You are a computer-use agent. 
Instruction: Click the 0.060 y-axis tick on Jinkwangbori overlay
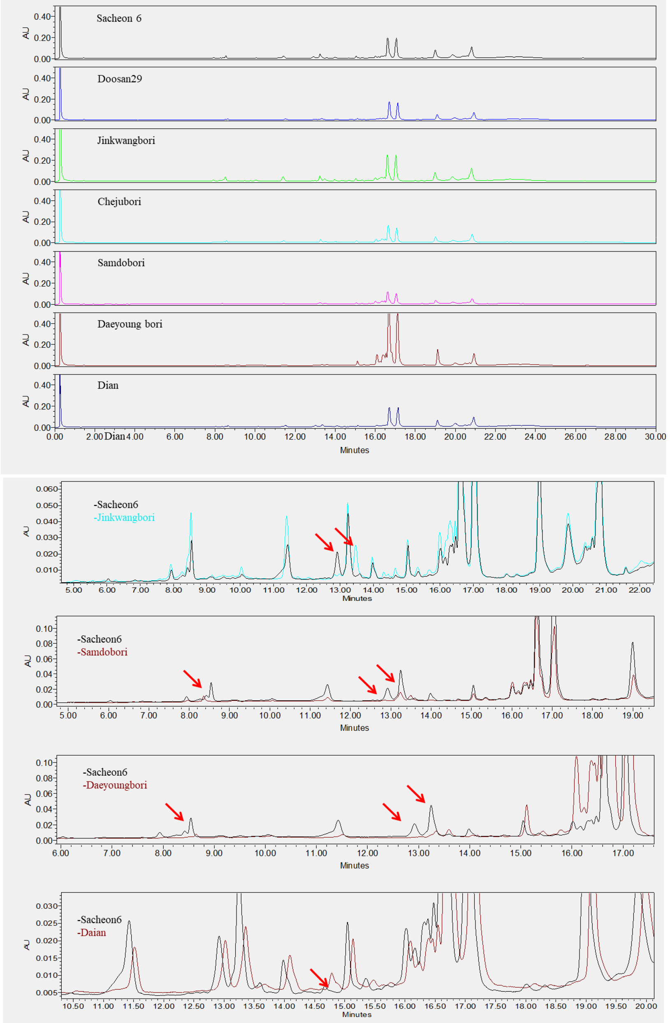[x=46, y=489]
